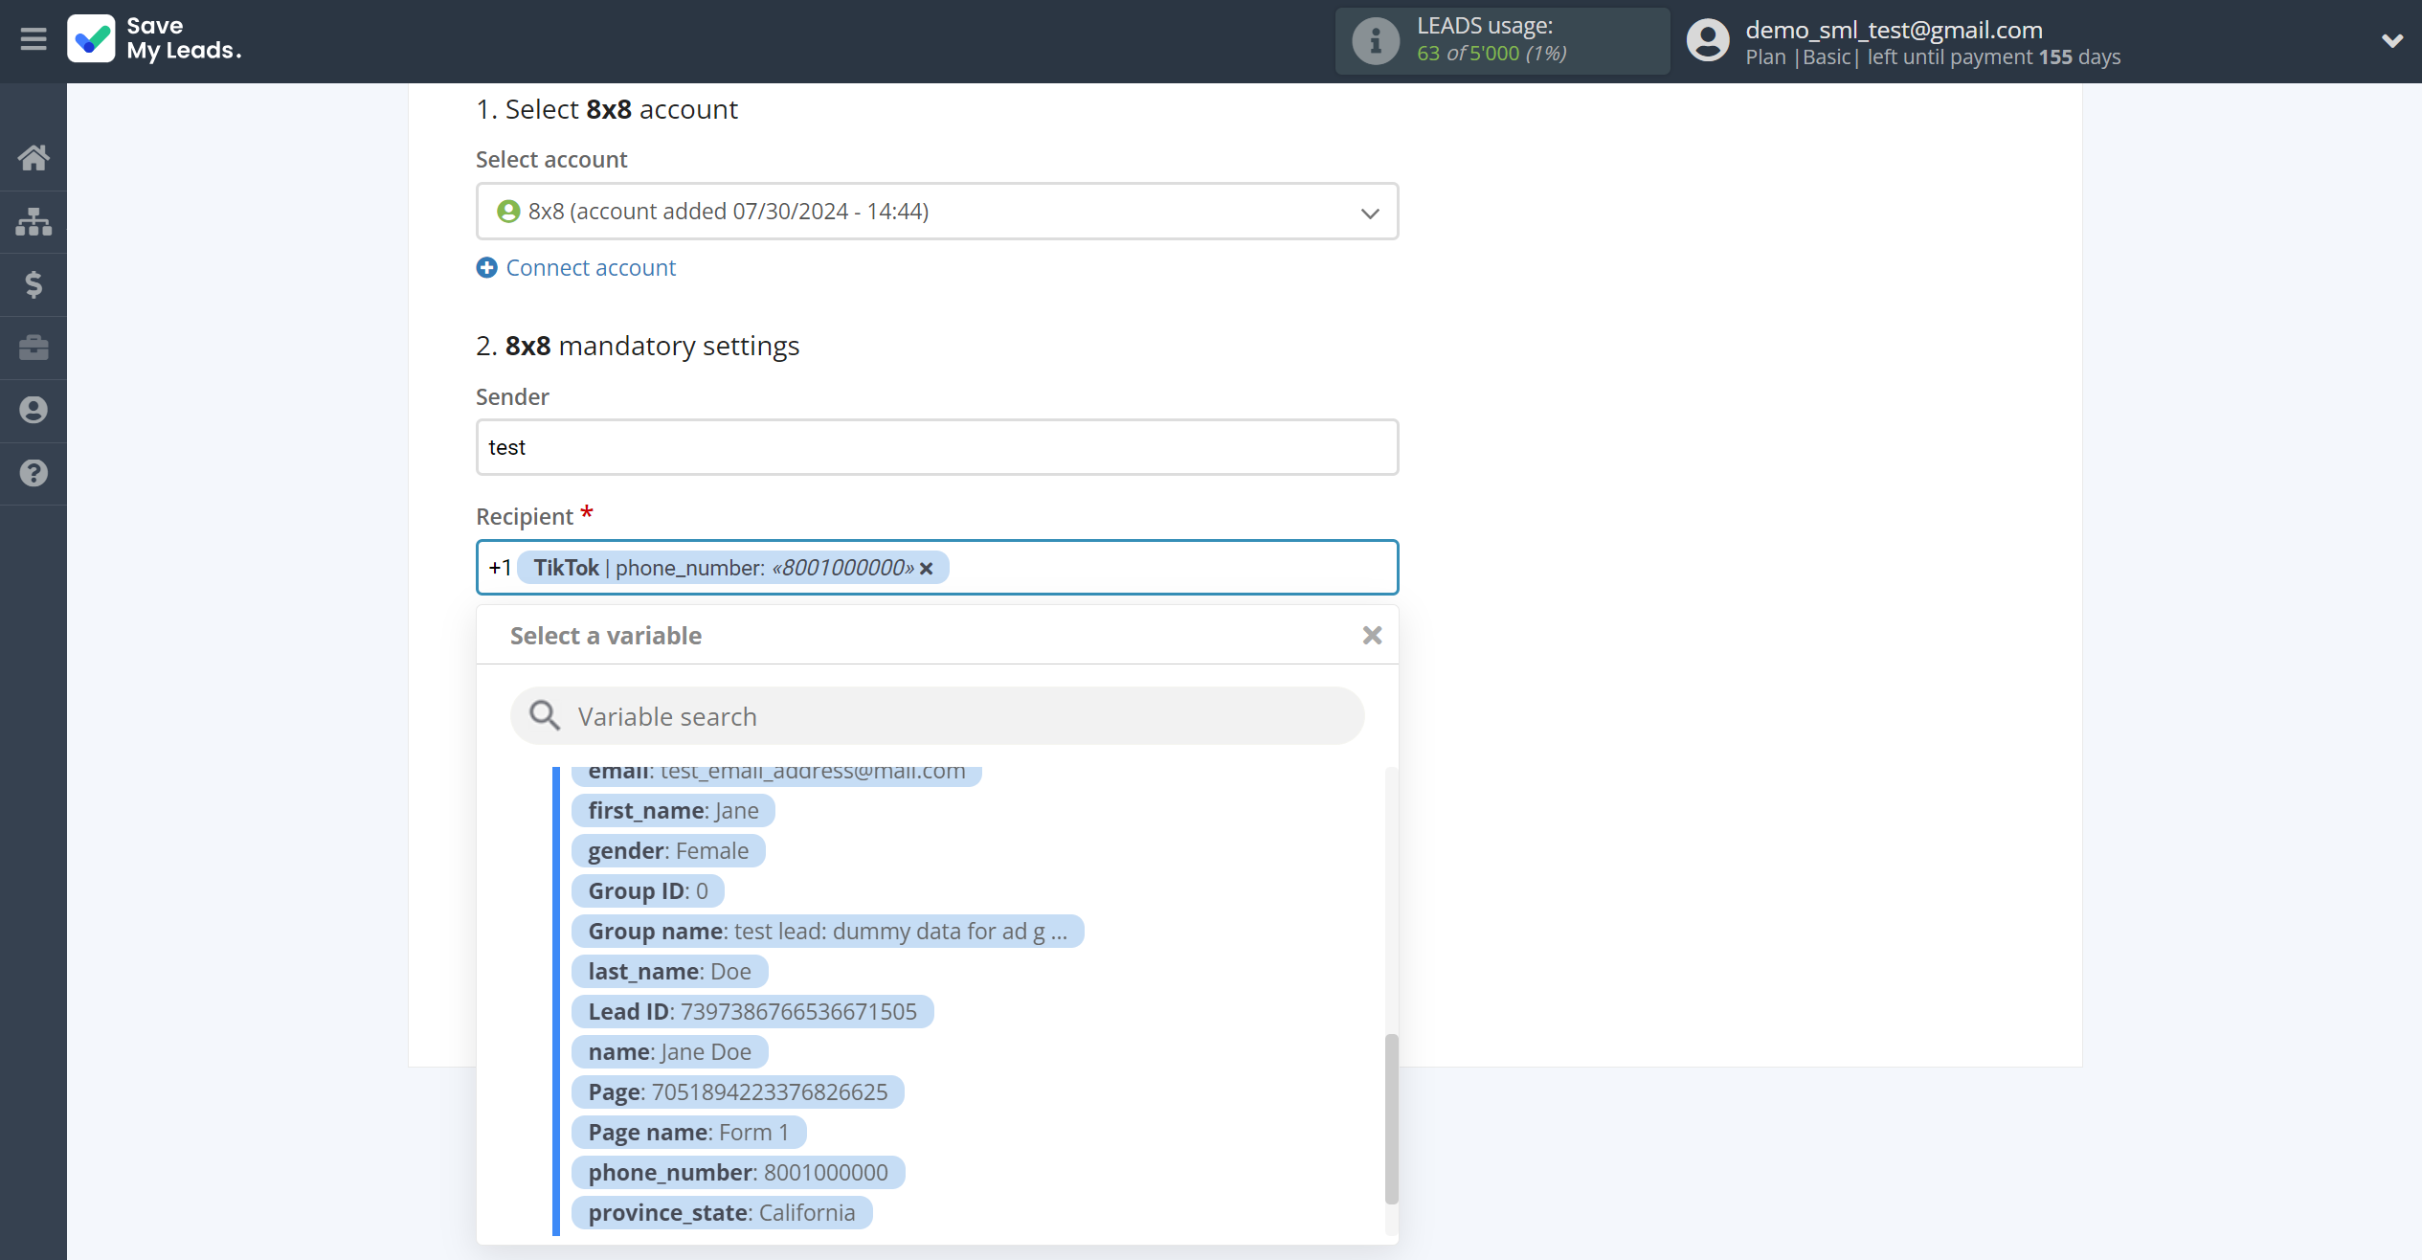
Task: Close the Select a variable panel
Action: tap(1372, 636)
